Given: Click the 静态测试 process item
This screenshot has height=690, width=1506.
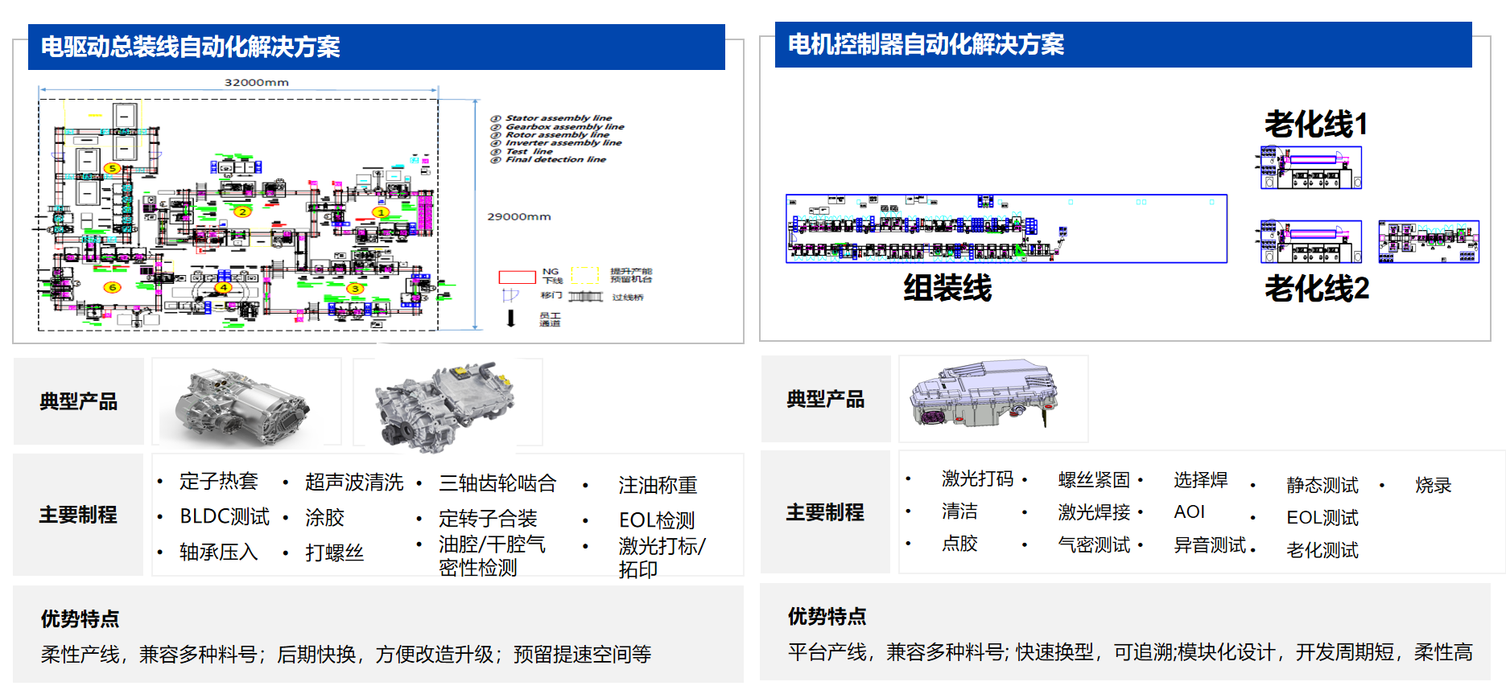Looking at the screenshot, I should [1322, 485].
